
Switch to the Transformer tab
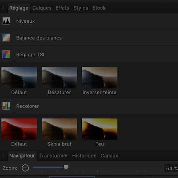click(x=54, y=156)
